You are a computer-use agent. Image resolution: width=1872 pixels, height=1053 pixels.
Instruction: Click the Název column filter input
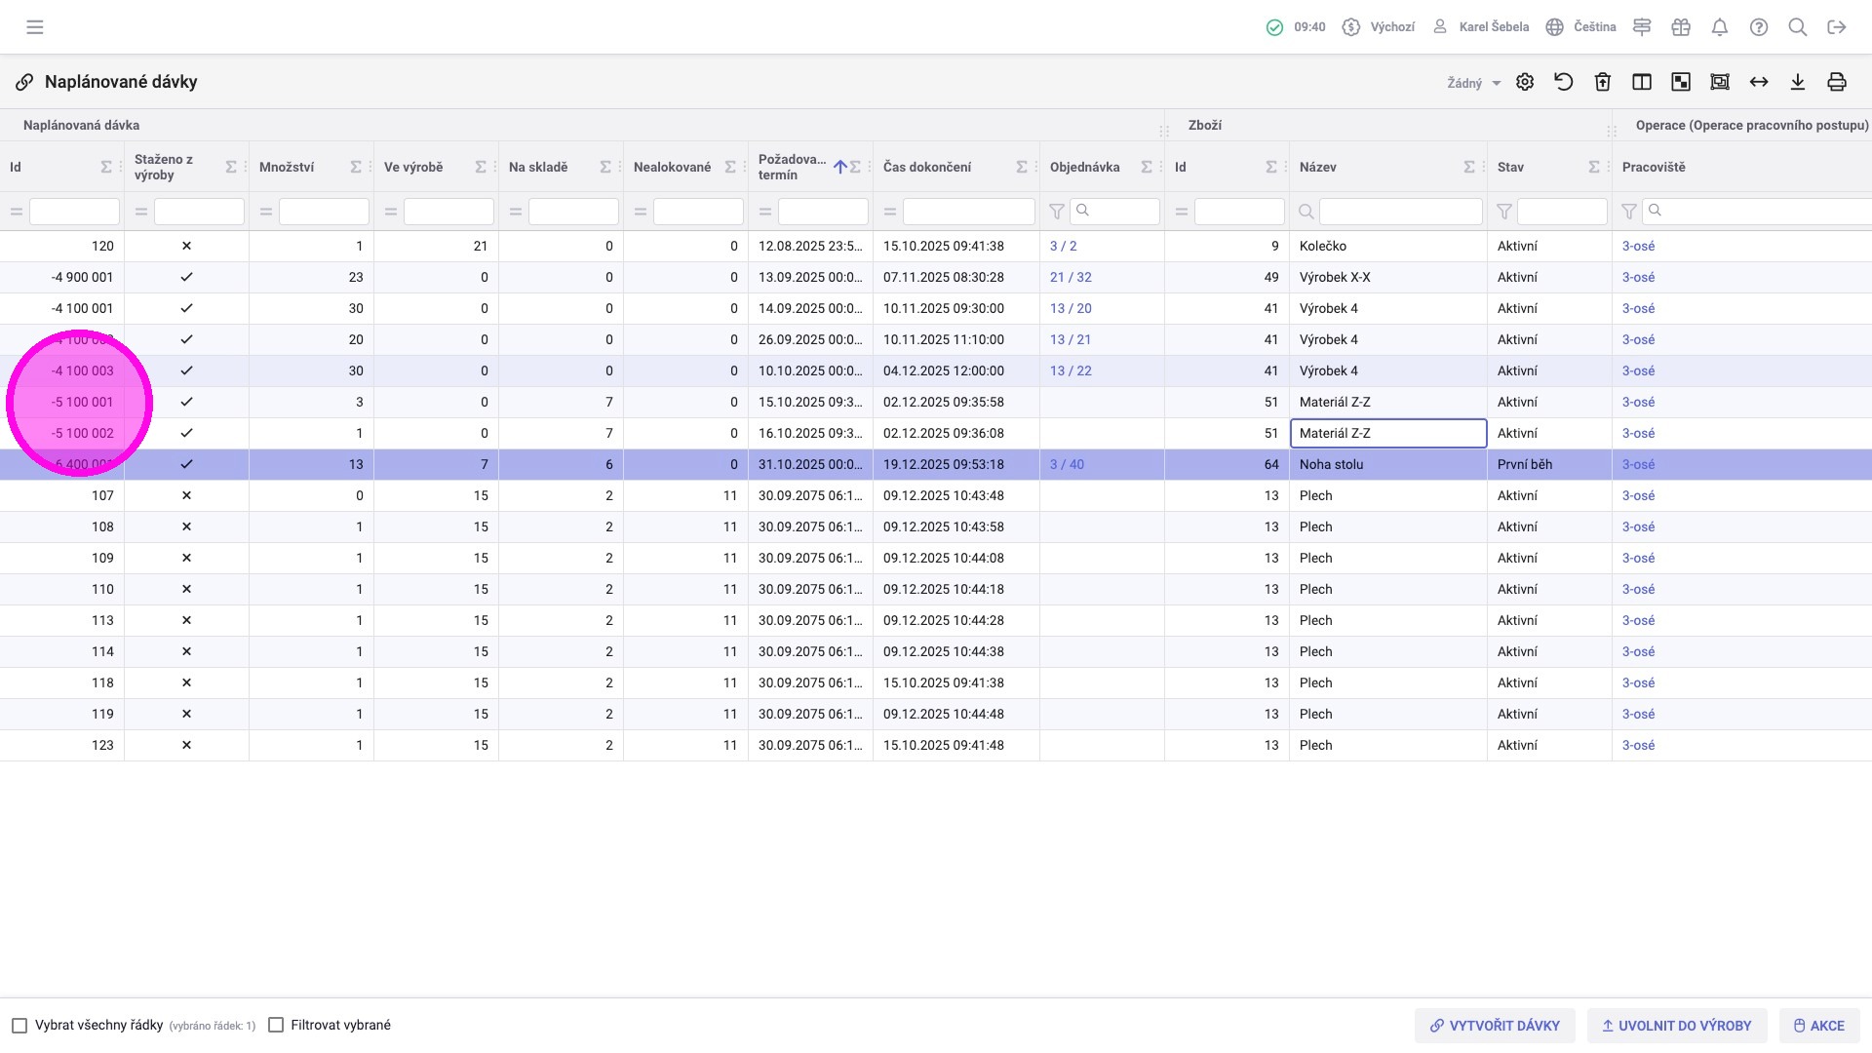coord(1400,212)
